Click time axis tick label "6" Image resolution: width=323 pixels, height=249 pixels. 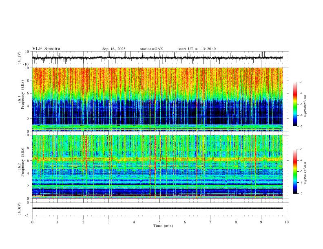coord(185,222)
